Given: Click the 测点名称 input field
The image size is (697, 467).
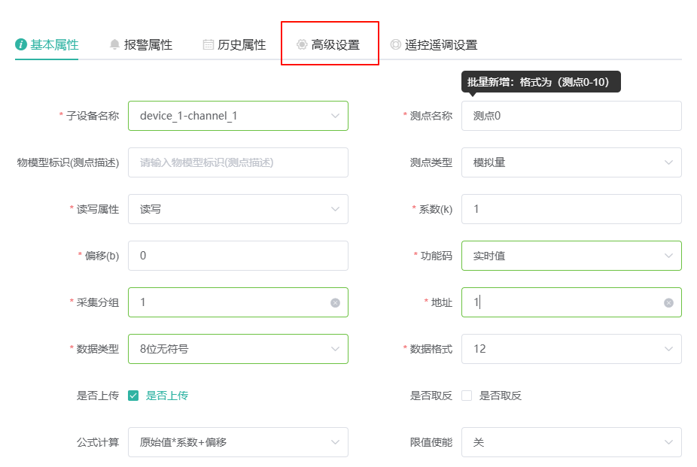Looking at the screenshot, I should (x=571, y=116).
